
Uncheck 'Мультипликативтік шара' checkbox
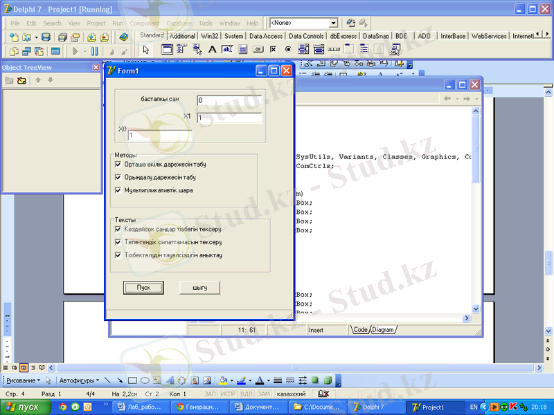pyautogui.click(x=118, y=190)
